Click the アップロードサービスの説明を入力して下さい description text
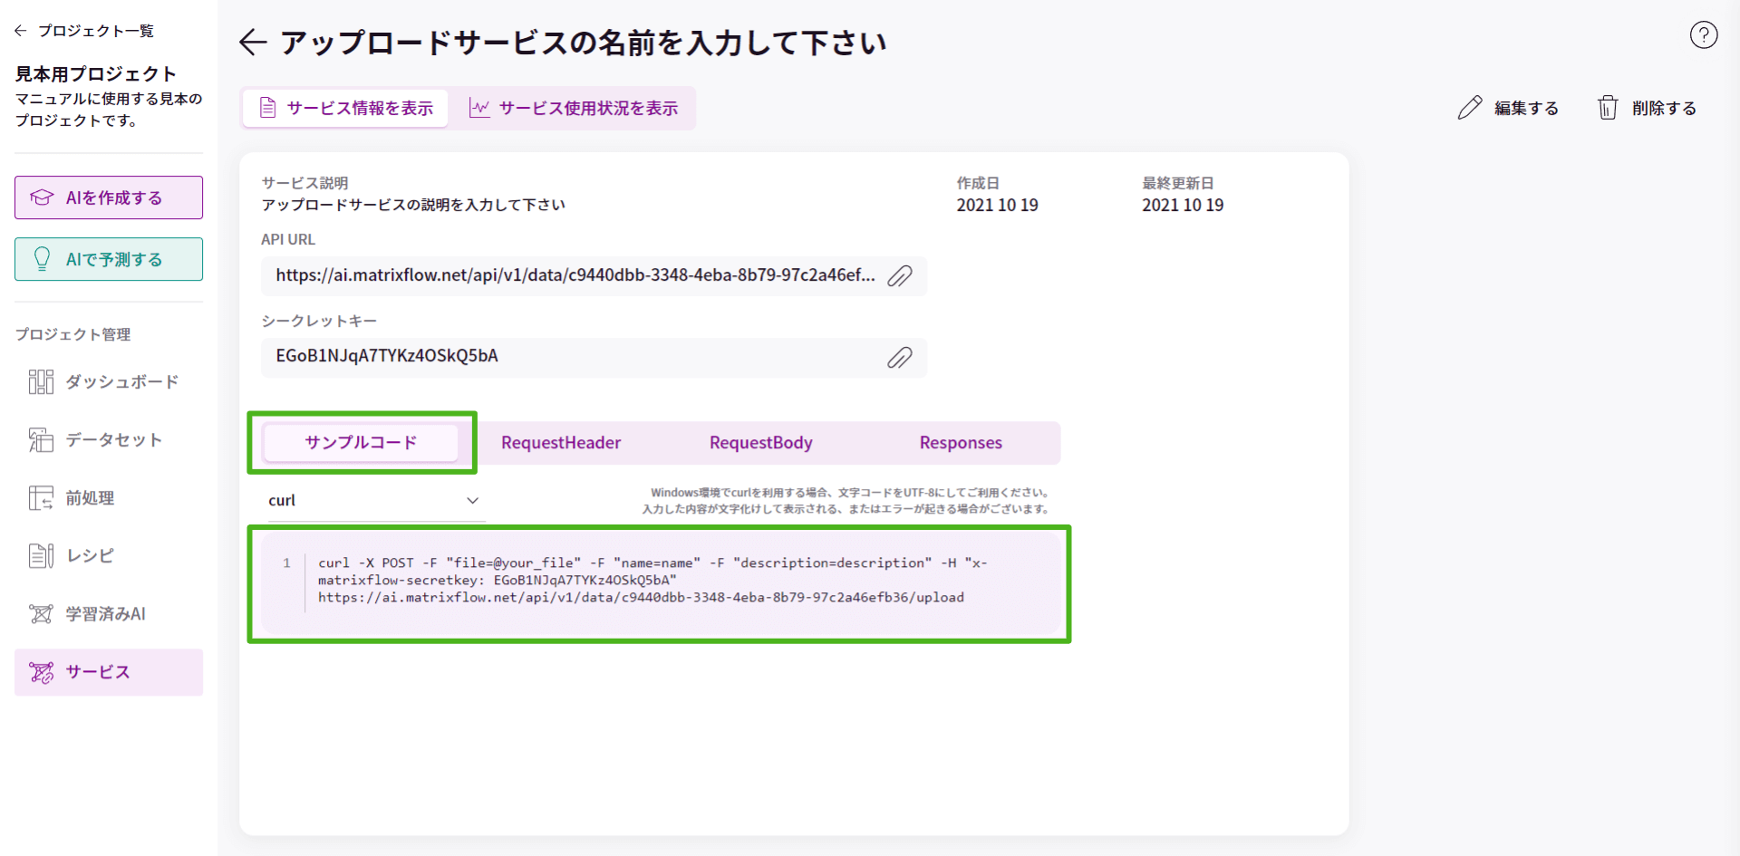Image resolution: width=1740 pixels, height=856 pixels. point(413,205)
